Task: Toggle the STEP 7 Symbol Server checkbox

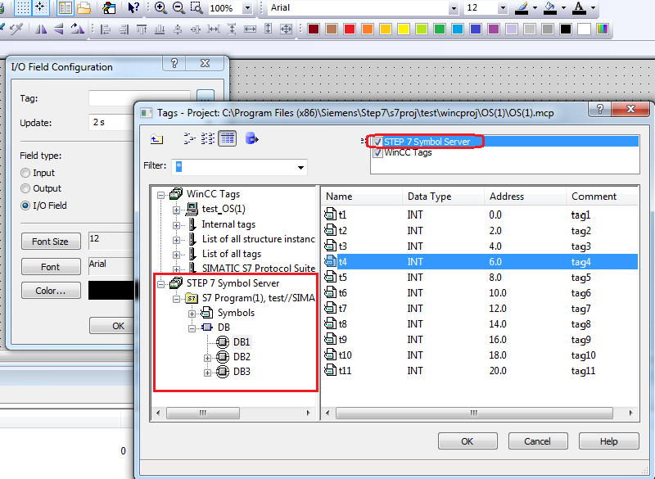Action: [x=377, y=142]
